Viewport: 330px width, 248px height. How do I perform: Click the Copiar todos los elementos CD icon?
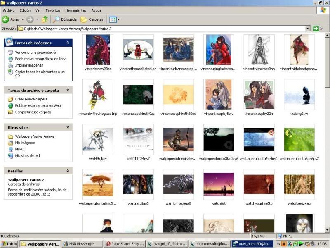[11, 72]
